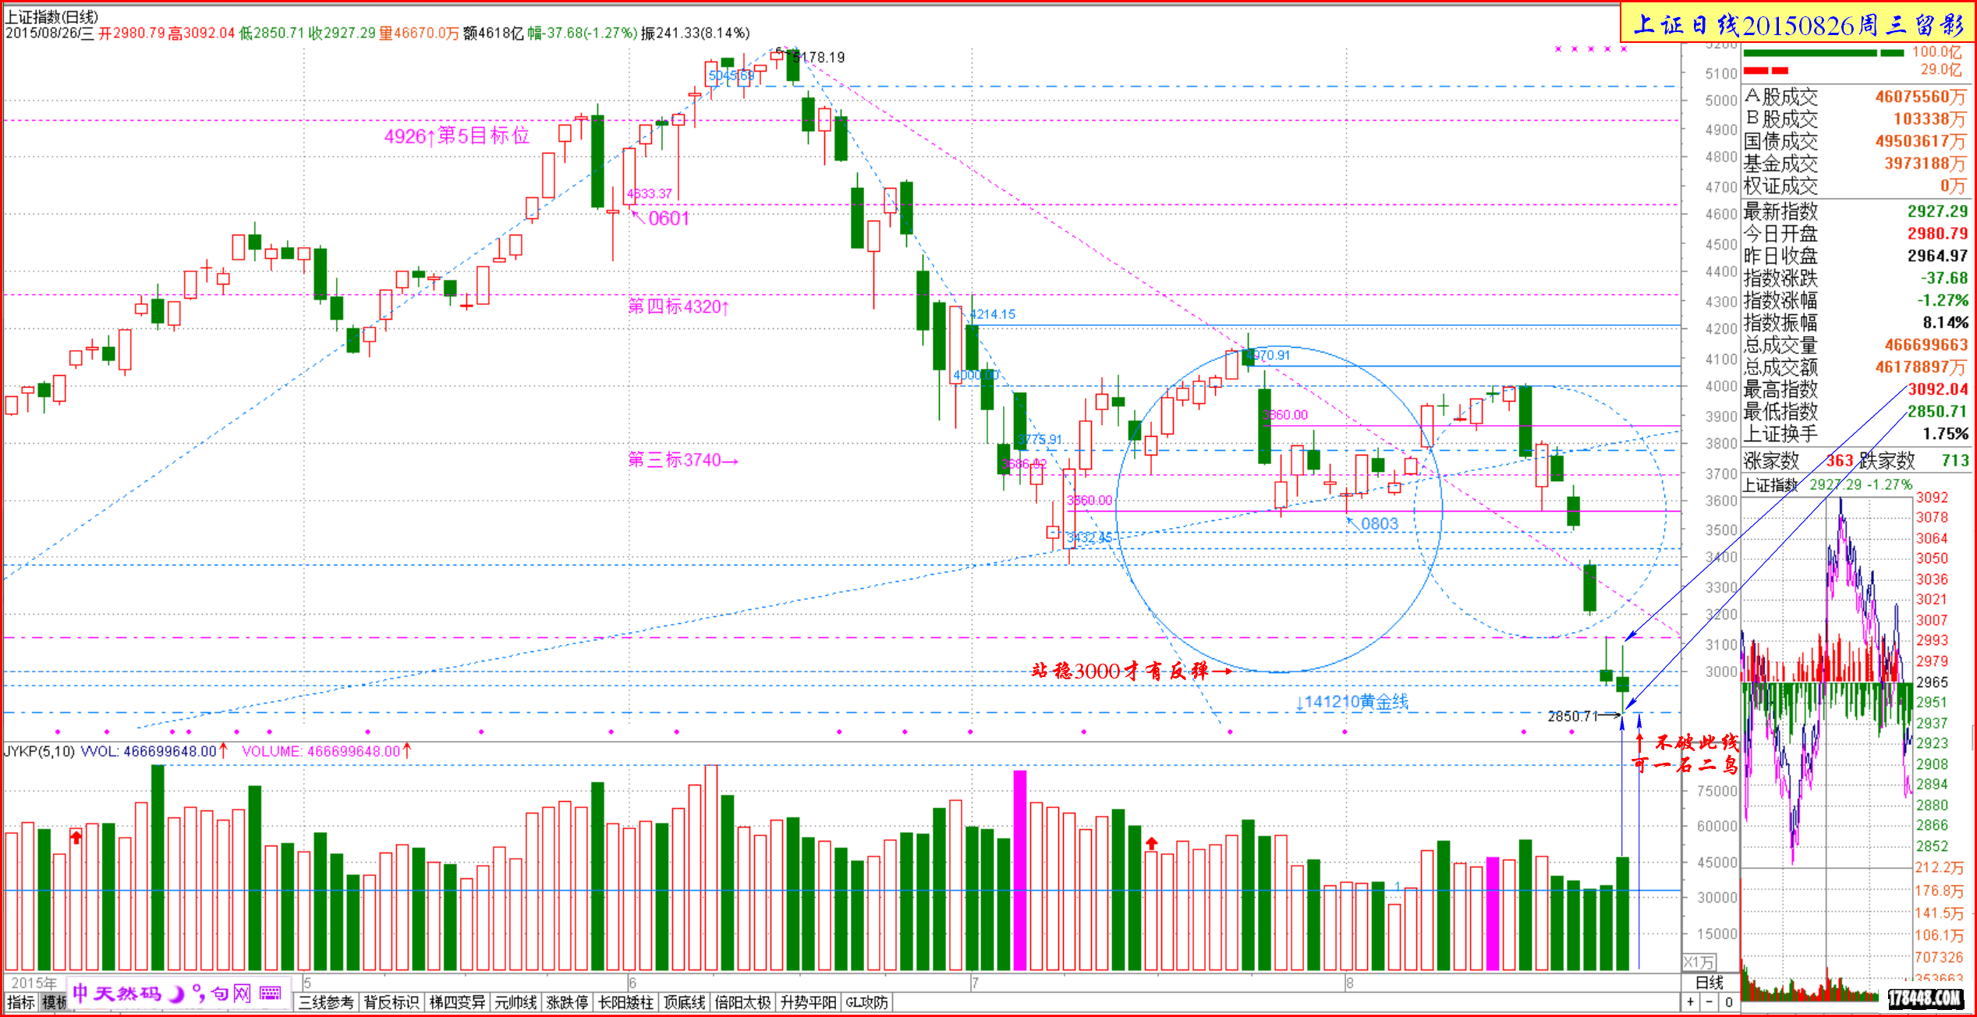
Task: Click the 天然码 input method label
Action: pyautogui.click(x=128, y=993)
